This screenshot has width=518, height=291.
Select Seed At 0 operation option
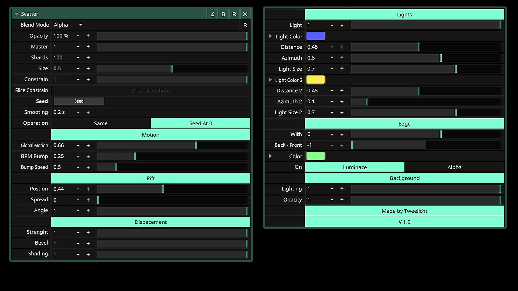click(200, 123)
